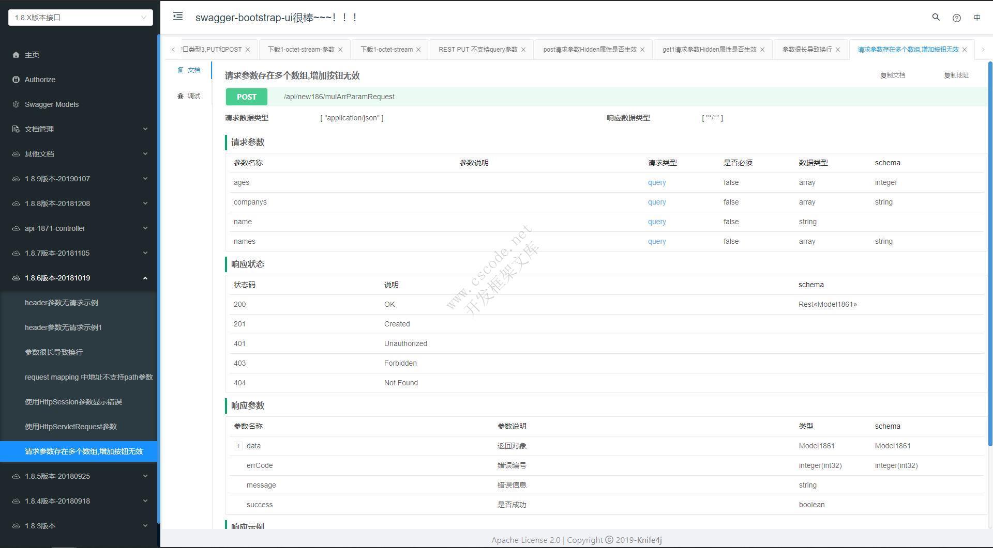
Task: Switch language via the 中 icon
Action: pos(977,17)
